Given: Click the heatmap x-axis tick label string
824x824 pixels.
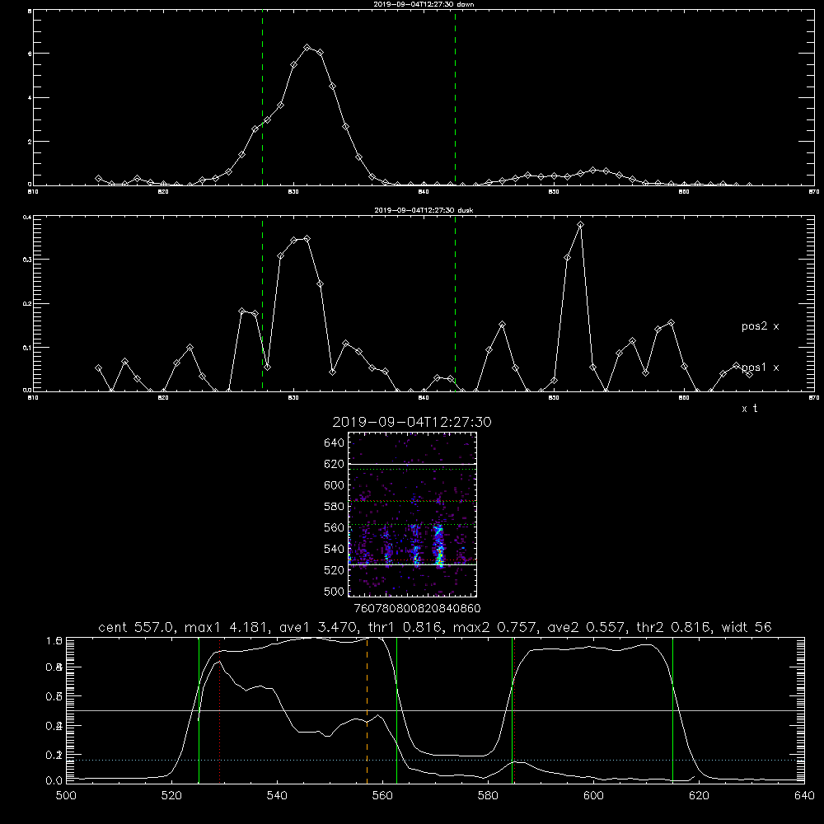Looking at the screenshot, I should pos(418,609).
